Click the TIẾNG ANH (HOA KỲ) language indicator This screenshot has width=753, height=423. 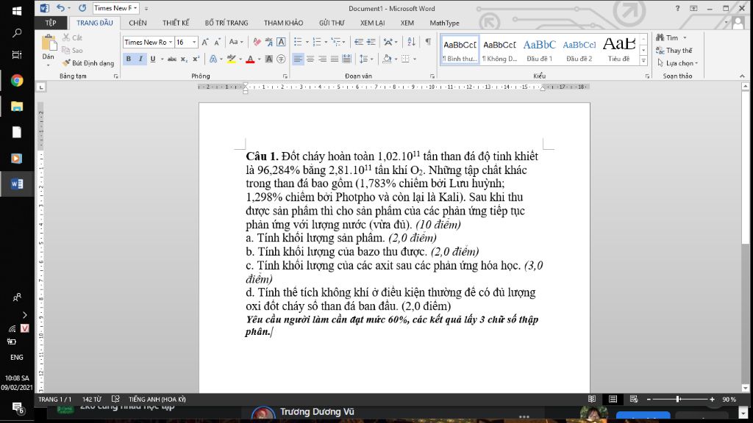click(157, 399)
